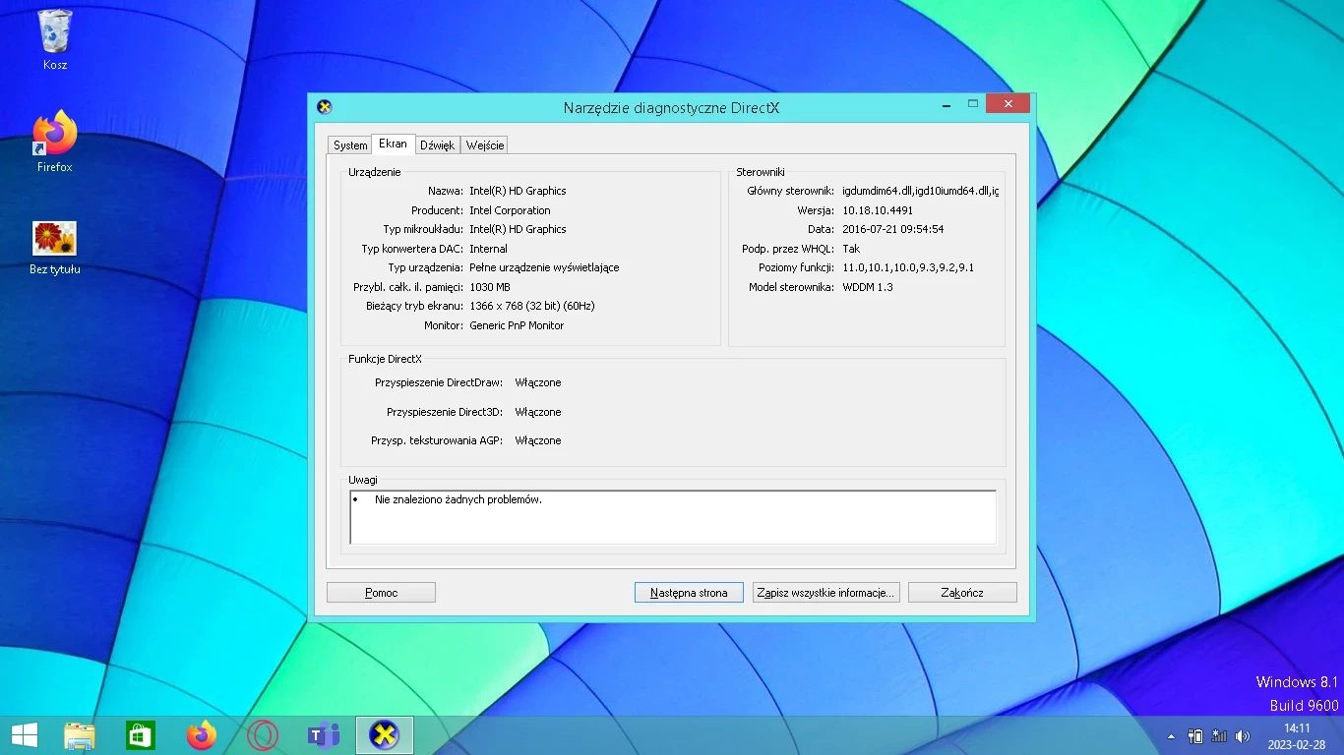Open Opera browser from taskbar
This screenshot has width=1344, height=755.
[x=263, y=735]
